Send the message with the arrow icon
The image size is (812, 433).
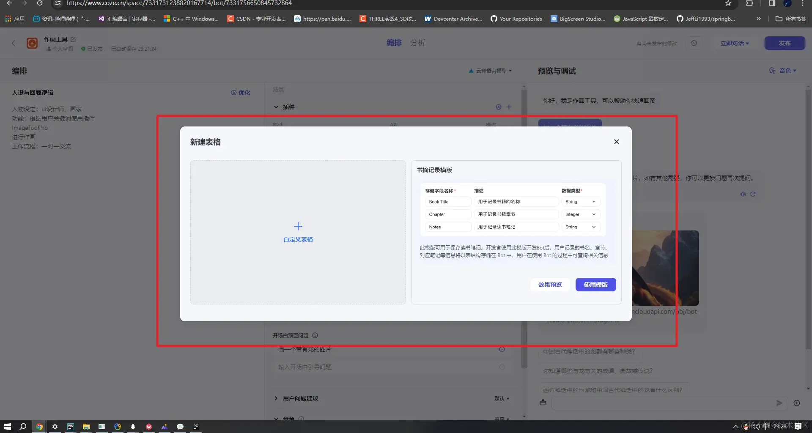(x=779, y=403)
